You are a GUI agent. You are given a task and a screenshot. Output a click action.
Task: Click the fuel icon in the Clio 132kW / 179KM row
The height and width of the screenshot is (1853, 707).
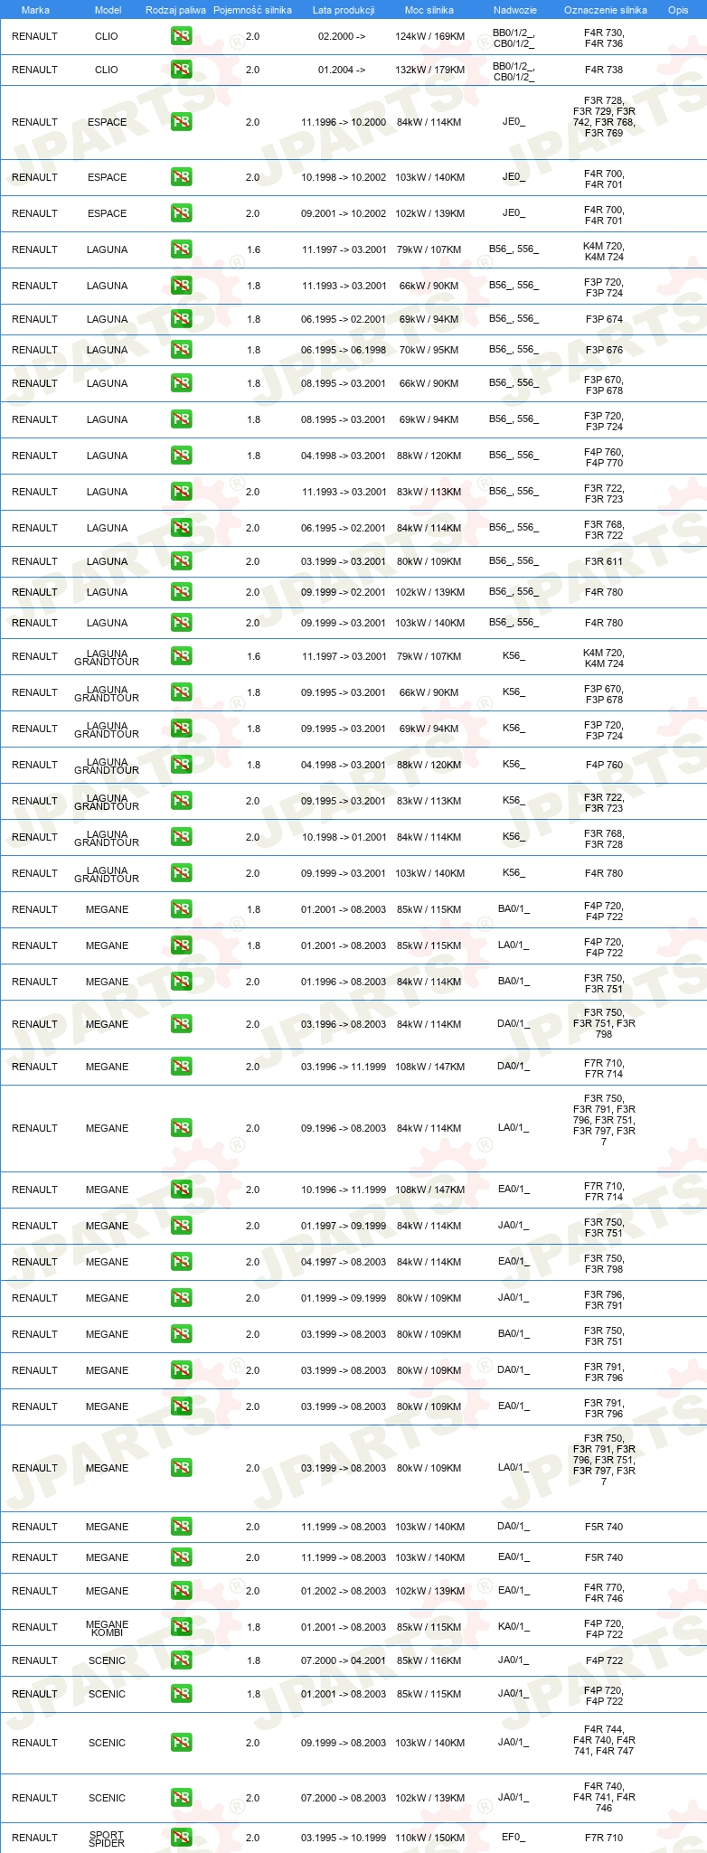click(x=181, y=70)
